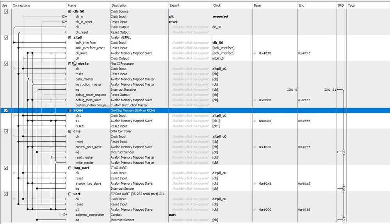Collapse the altpll component tree
390x224 pixels.
click(70, 37)
